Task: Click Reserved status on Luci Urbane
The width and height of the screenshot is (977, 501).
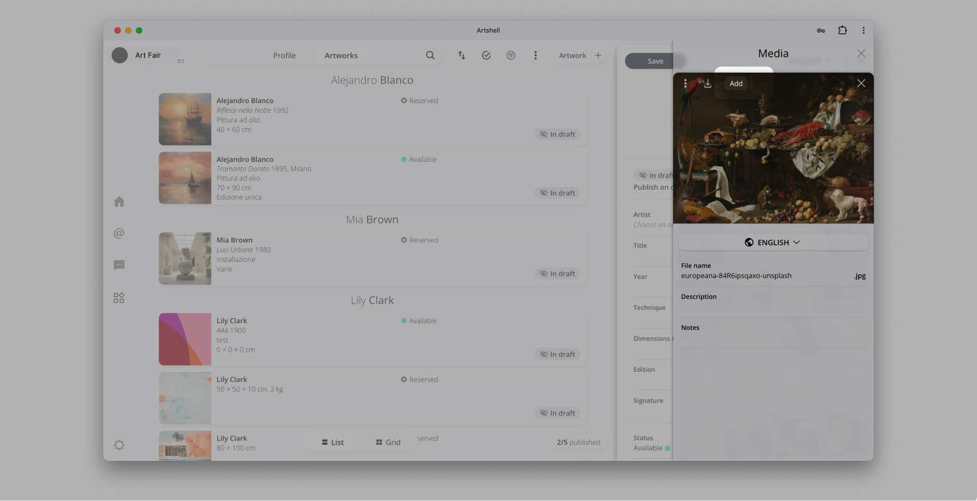Action: (x=419, y=240)
